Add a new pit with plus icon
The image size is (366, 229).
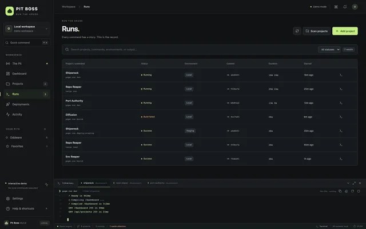tap(45, 129)
